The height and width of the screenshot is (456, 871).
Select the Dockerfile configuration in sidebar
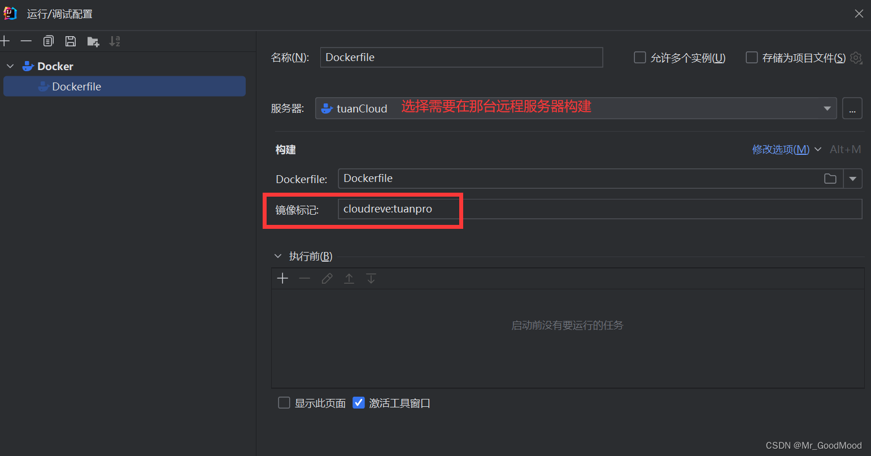(x=76, y=86)
